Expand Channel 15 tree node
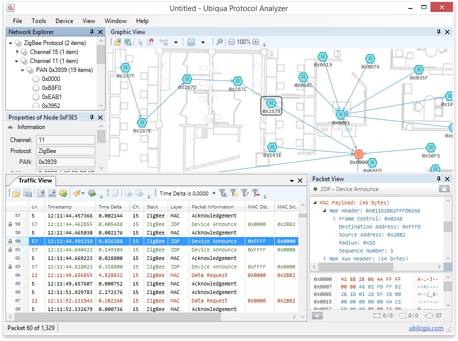Screen dimensions: 458x341 pos(17,52)
